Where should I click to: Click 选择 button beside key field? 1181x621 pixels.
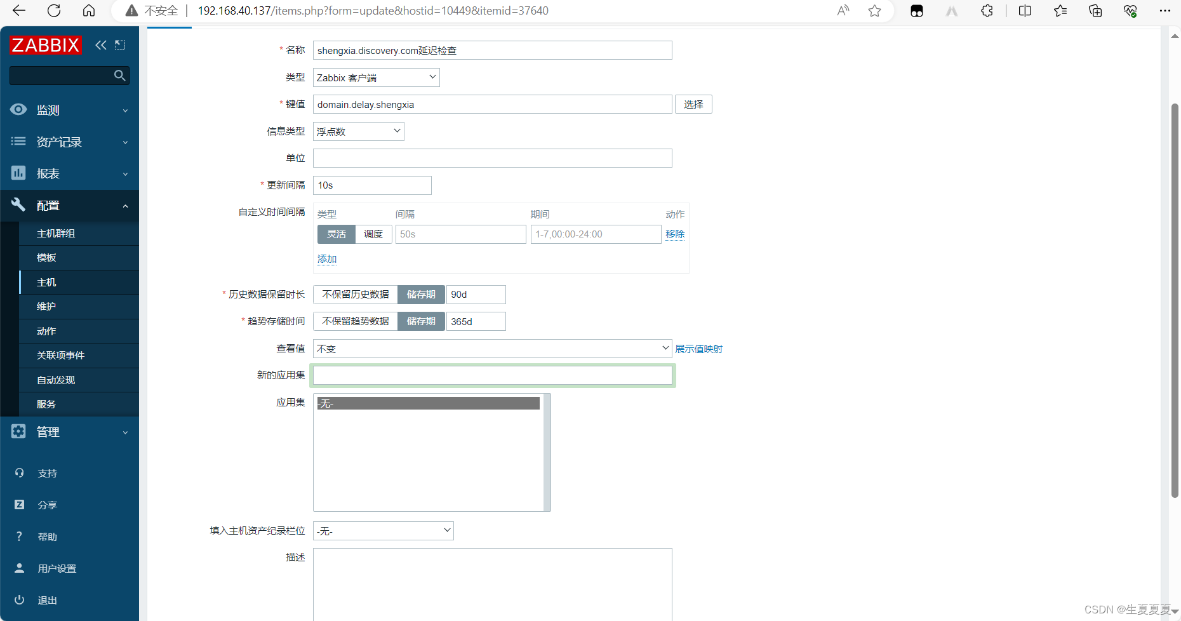pos(693,104)
